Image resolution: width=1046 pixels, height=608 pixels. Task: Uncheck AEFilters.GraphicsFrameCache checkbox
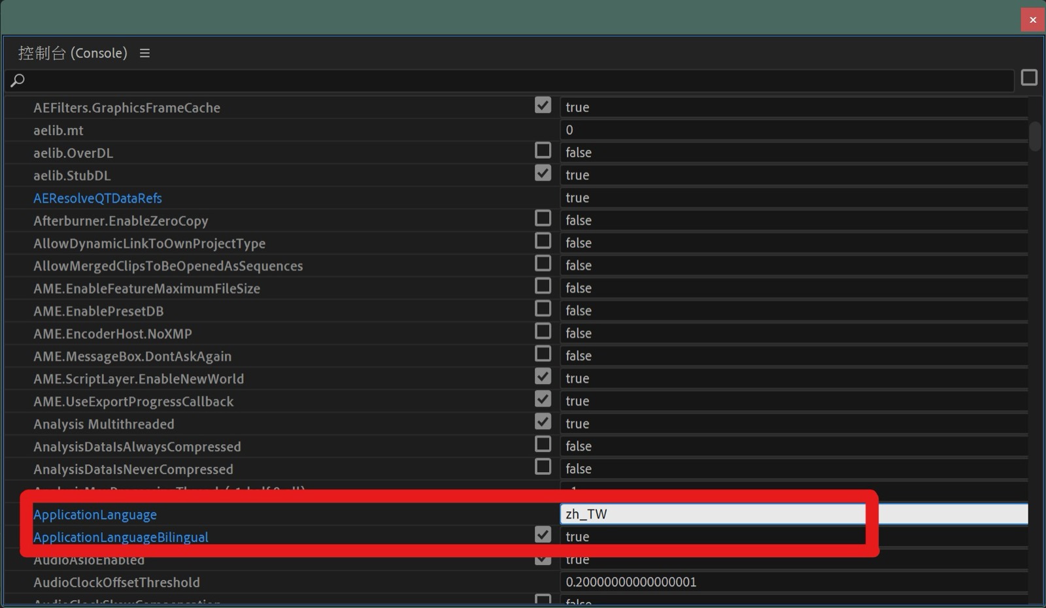pyautogui.click(x=543, y=105)
